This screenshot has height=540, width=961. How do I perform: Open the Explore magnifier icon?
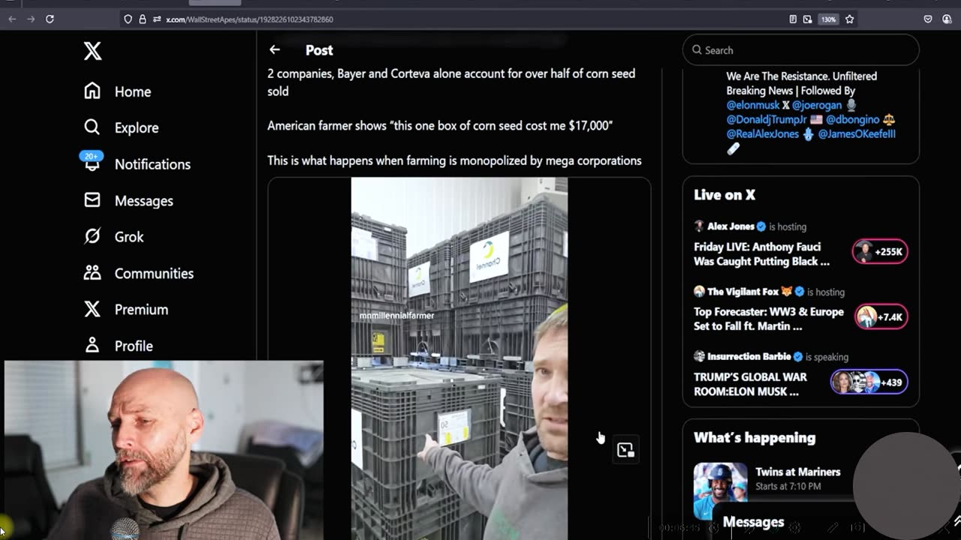pos(92,127)
